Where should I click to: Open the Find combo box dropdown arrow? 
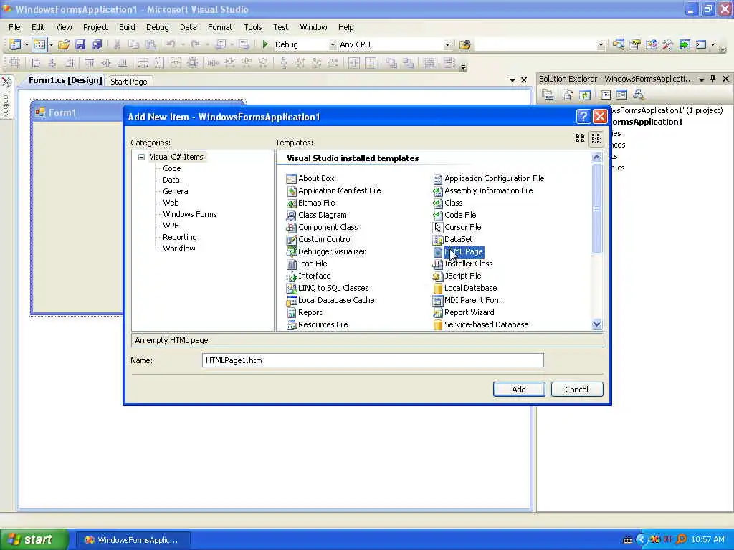[601, 45]
